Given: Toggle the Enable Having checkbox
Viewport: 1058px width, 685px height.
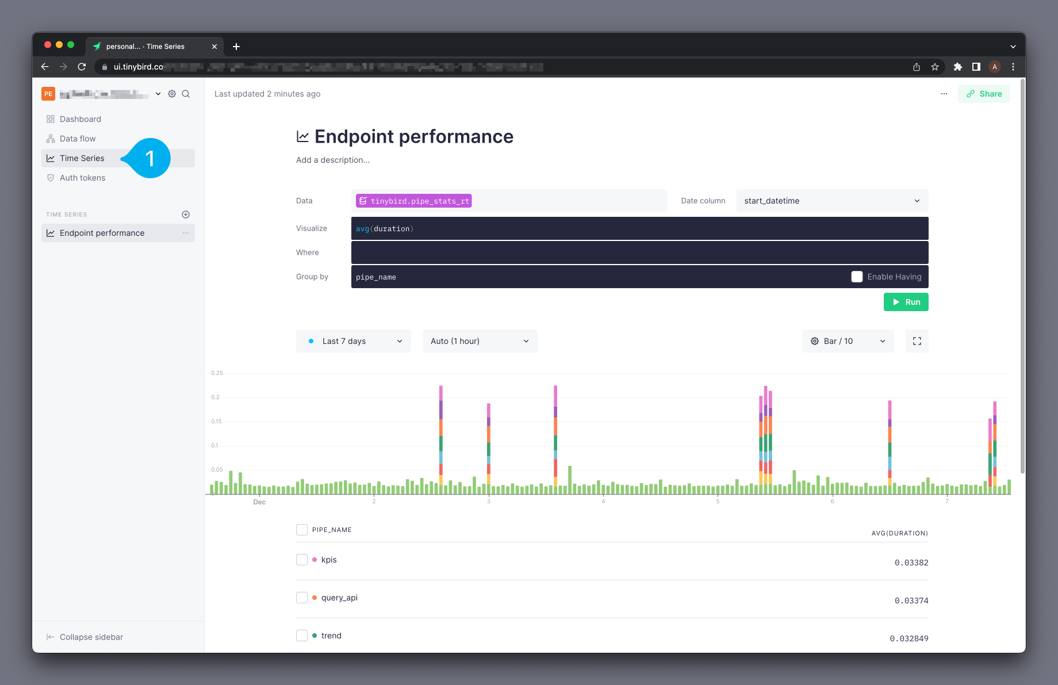Looking at the screenshot, I should [x=857, y=277].
